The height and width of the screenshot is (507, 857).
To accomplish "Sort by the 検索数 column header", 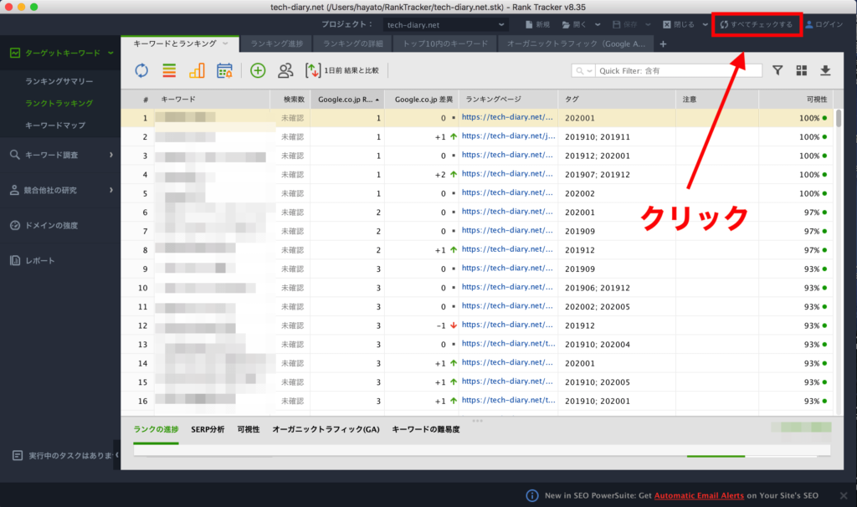I will 290,100.
